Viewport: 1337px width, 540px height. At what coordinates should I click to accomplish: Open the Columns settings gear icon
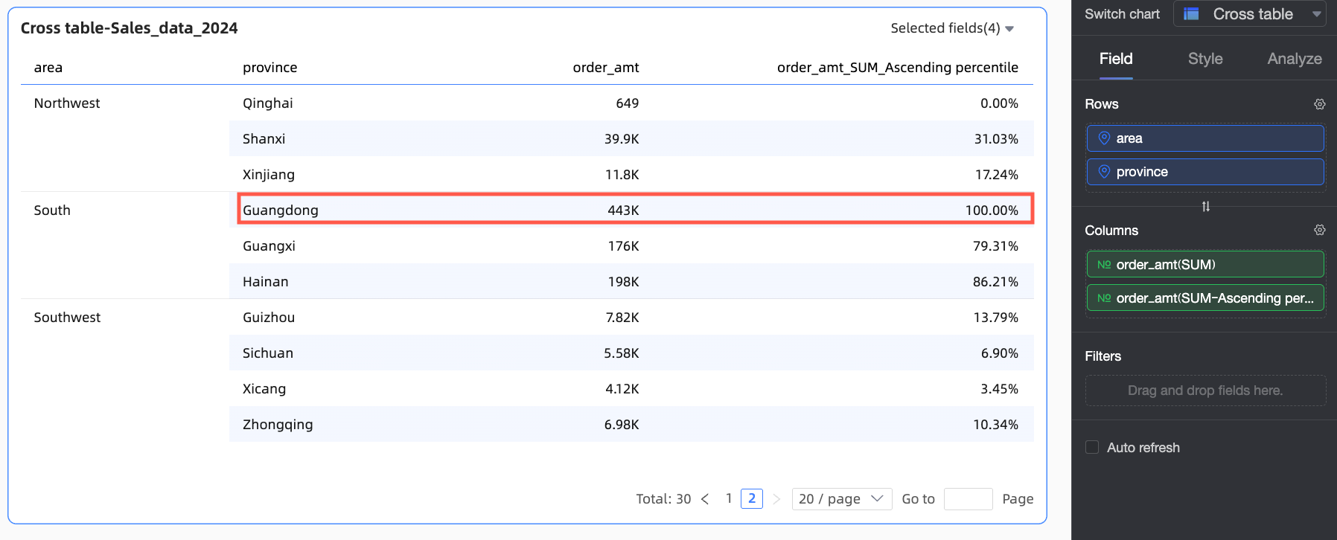[1319, 230]
